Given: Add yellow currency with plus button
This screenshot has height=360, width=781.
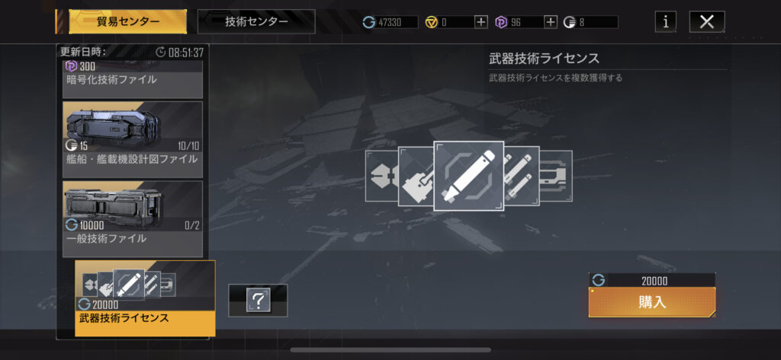Looking at the screenshot, I should point(481,22).
